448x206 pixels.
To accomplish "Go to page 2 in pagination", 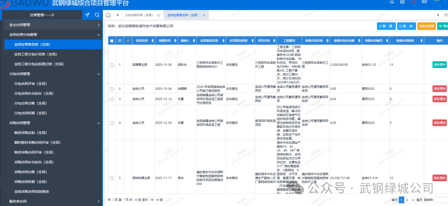I will (407, 200).
